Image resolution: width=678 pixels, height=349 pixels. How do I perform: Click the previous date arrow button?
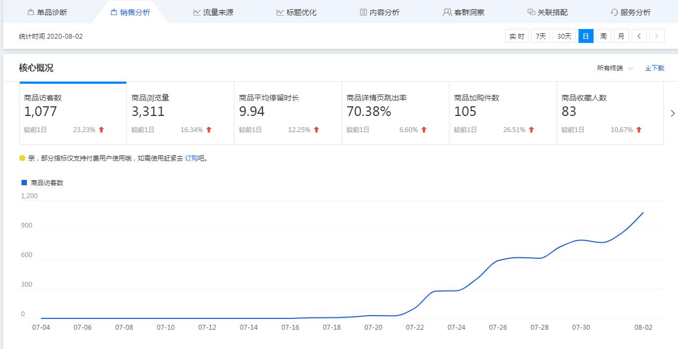coord(639,36)
